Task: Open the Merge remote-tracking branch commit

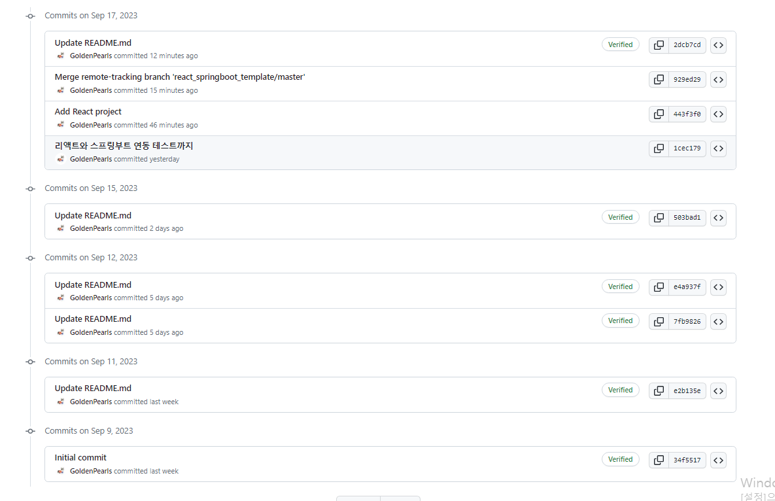Action: 180,77
